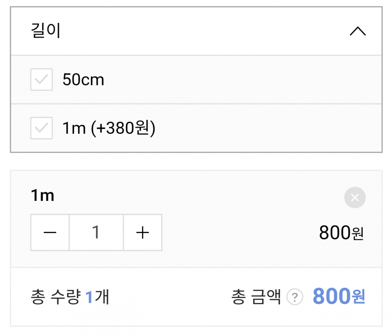The image size is (392, 336).
Task: Click the 800원 item price
Action: point(341,233)
